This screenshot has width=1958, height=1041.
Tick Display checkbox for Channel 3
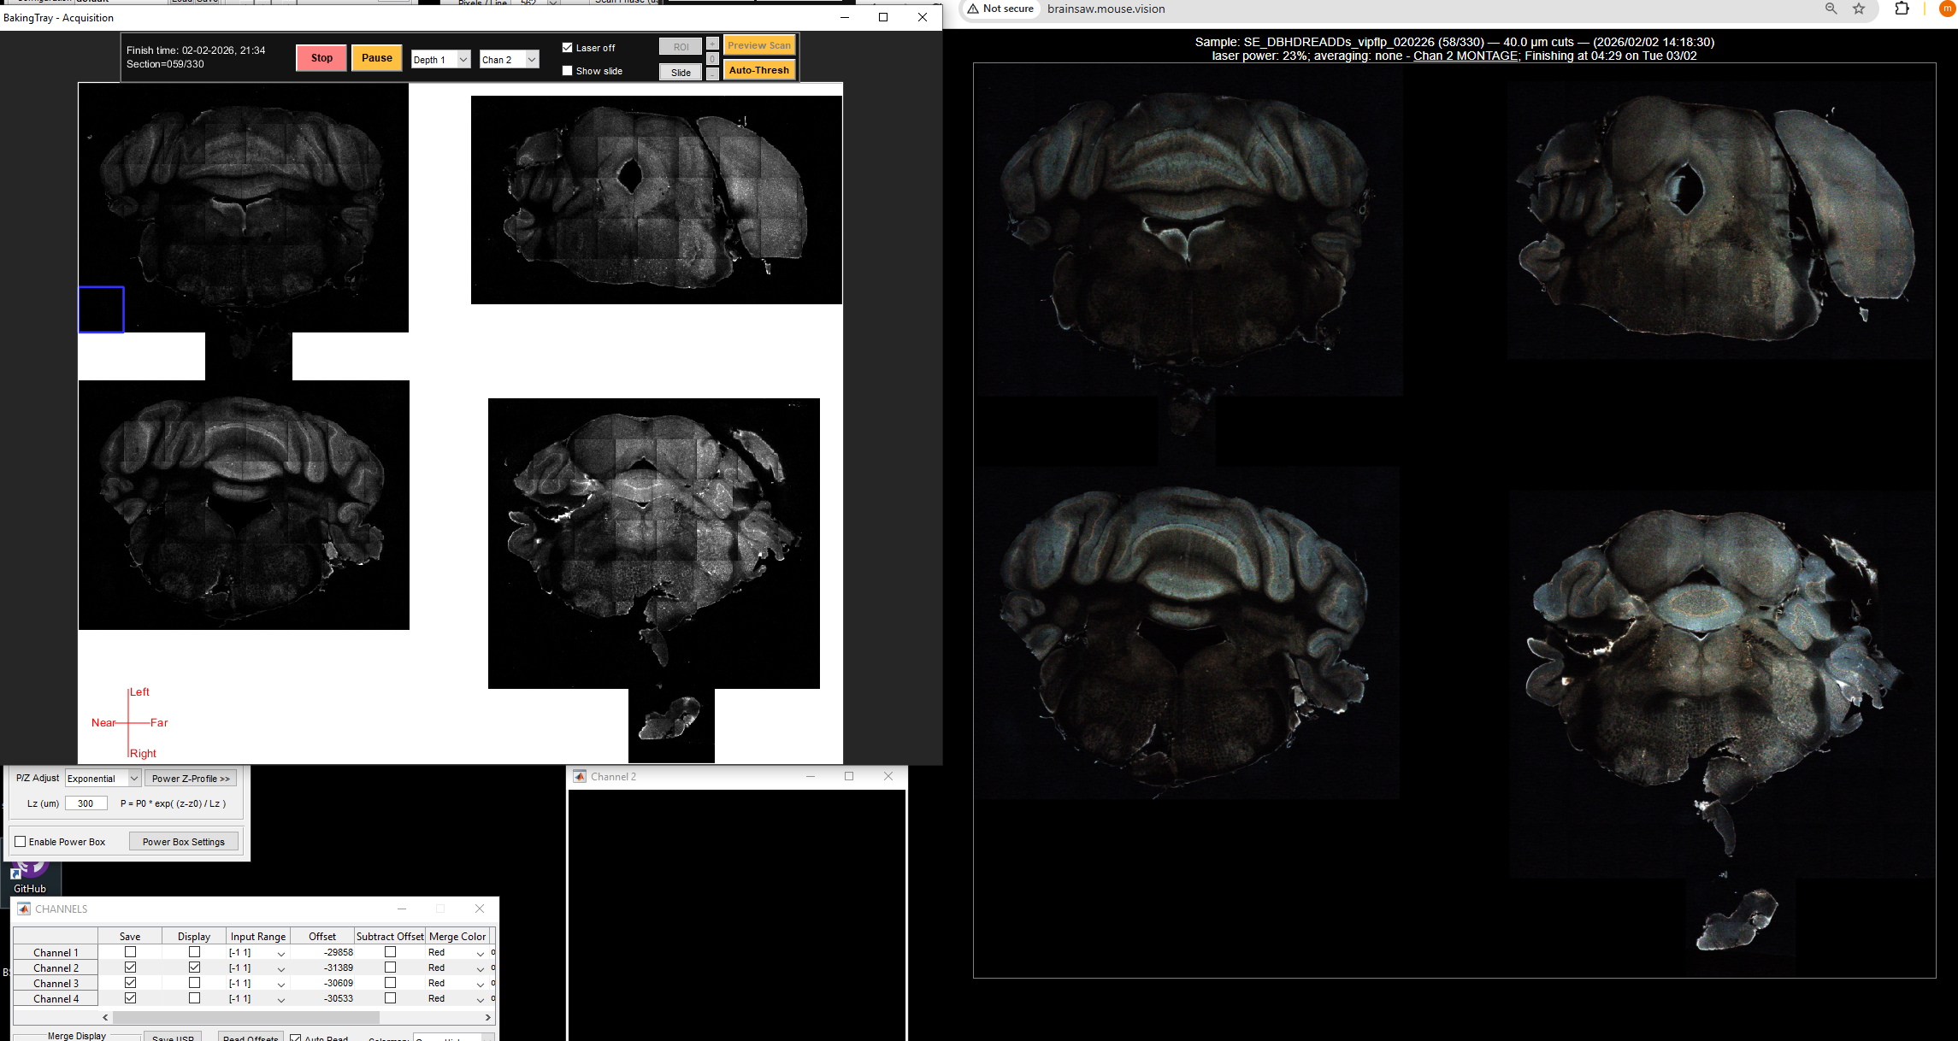(194, 983)
